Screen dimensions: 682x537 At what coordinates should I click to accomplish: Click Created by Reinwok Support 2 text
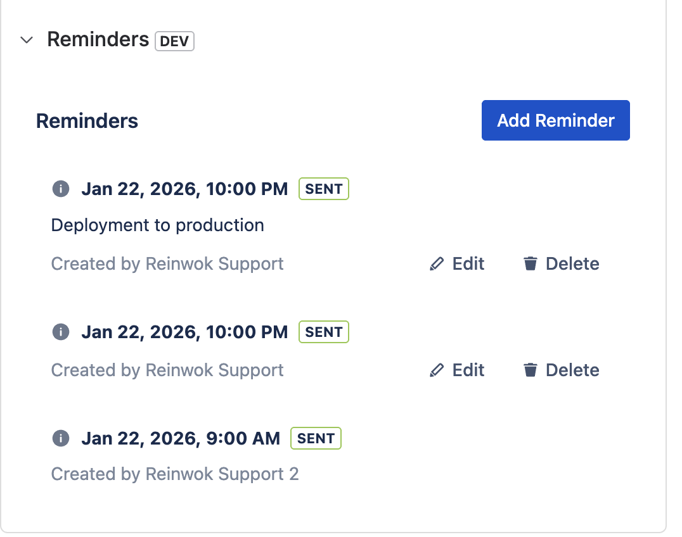pyautogui.click(x=174, y=474)
